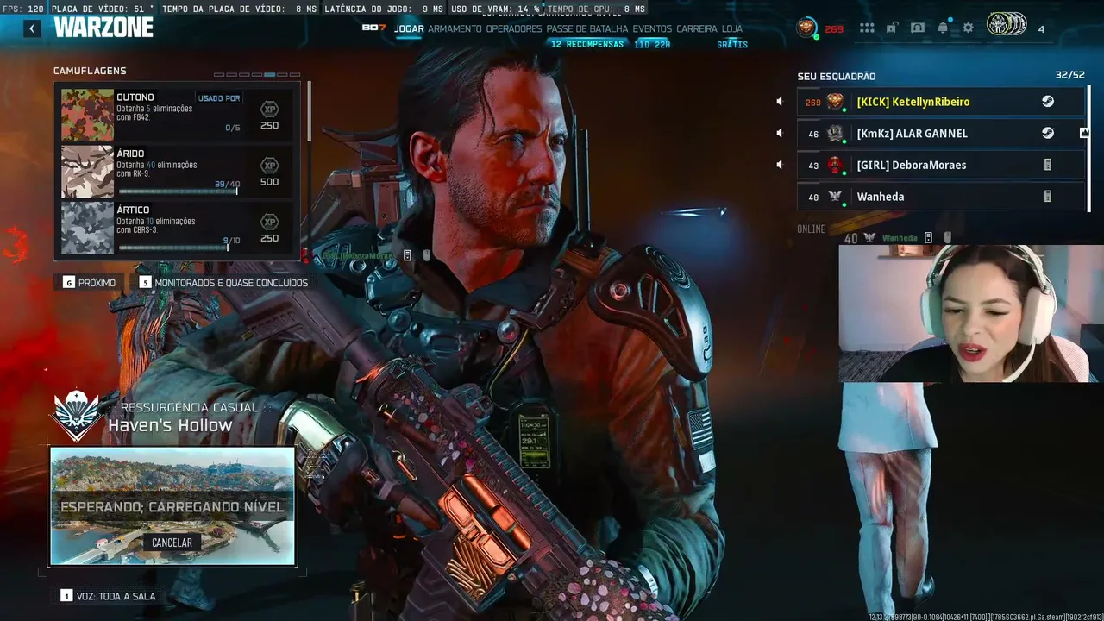Viewport: 1104px width, 621px height.
Task: Open settings gear icon
Action: (968, 28)
